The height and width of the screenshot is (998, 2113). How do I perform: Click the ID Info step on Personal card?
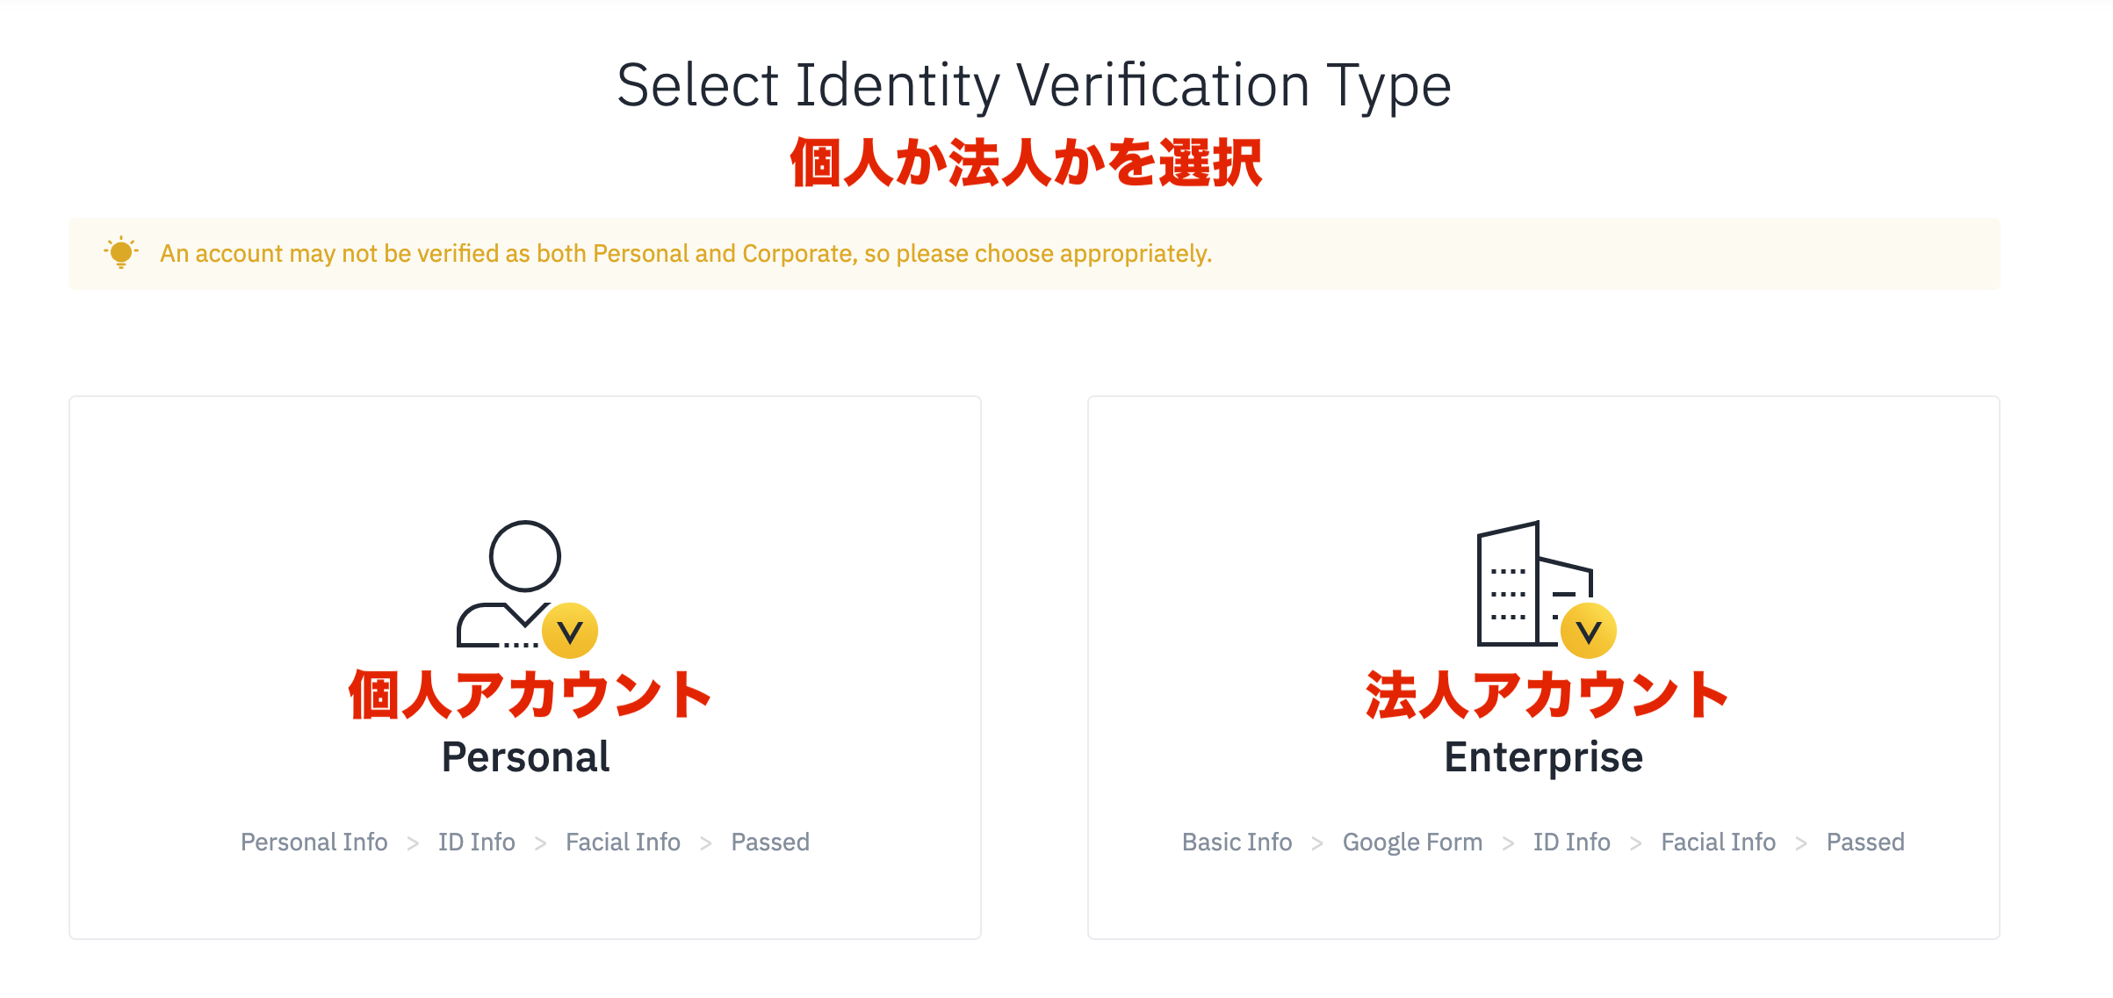click(476, 842)
